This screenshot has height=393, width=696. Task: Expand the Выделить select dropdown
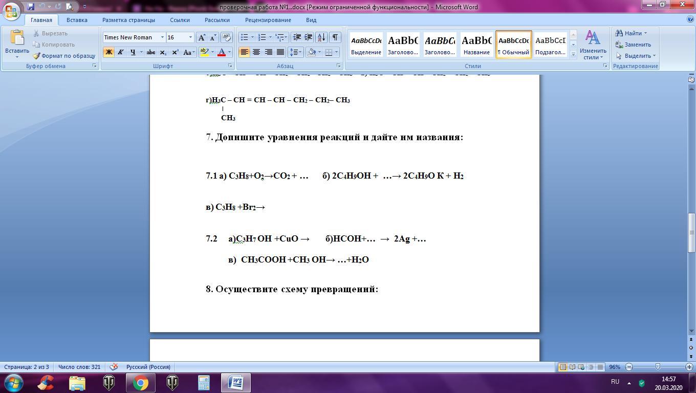click(x=654, y=56)
